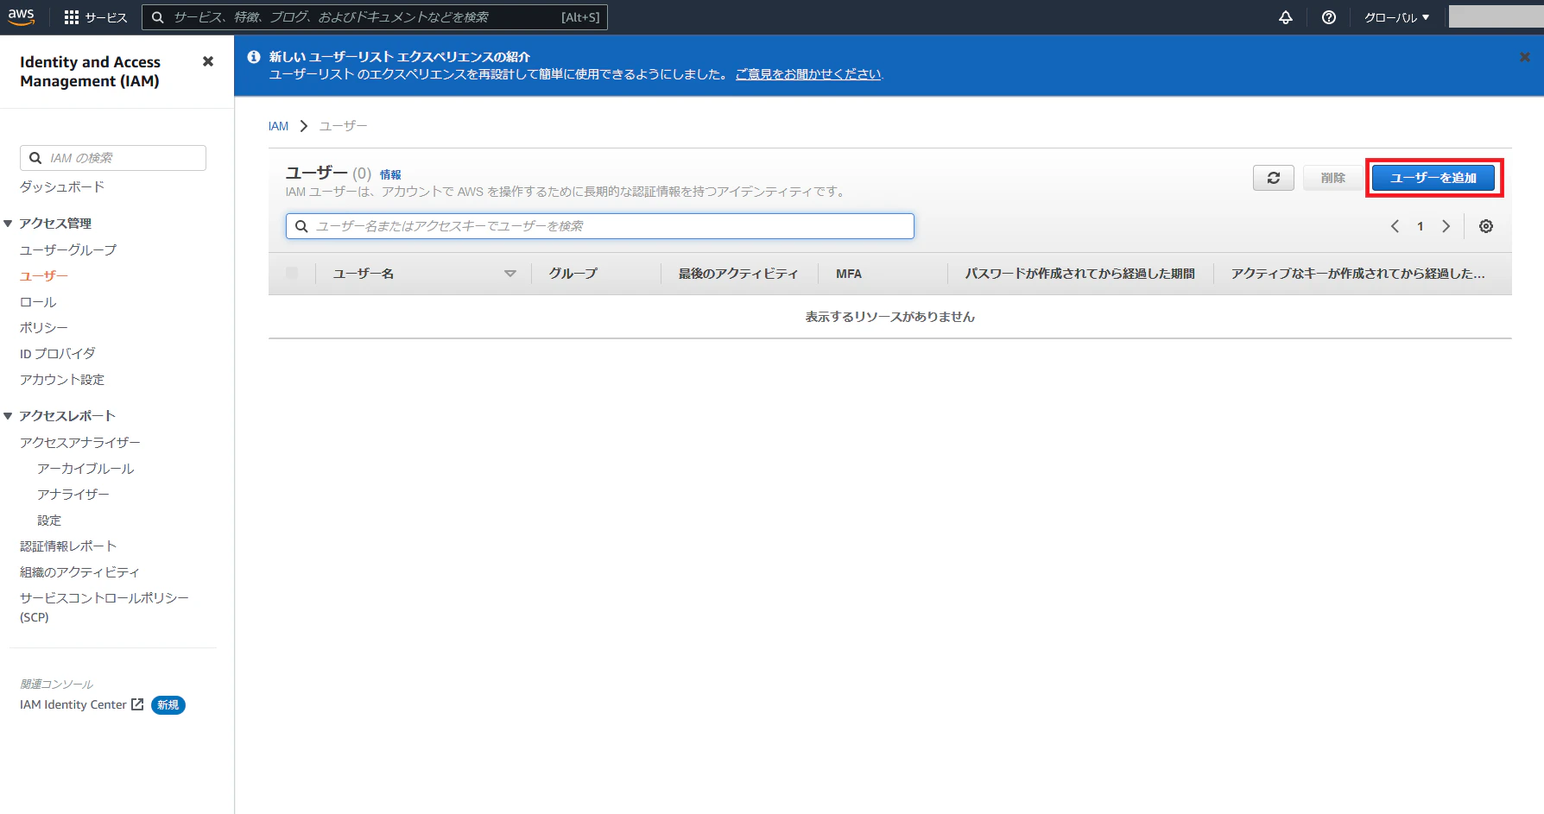Open アーカイブルール in sidebar

click(85, 469)
